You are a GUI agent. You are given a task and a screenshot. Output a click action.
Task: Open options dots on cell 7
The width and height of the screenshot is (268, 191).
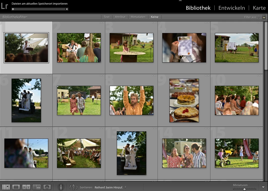[x=101, y=75]
